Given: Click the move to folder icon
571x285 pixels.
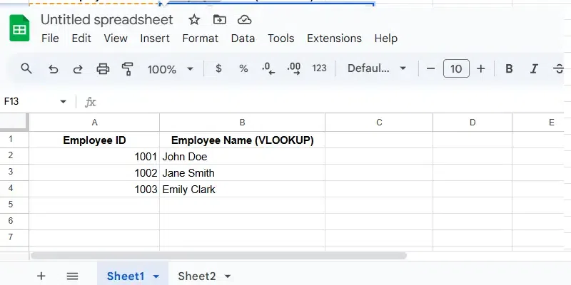Looking at the screenshot, I should coord(219,20).
